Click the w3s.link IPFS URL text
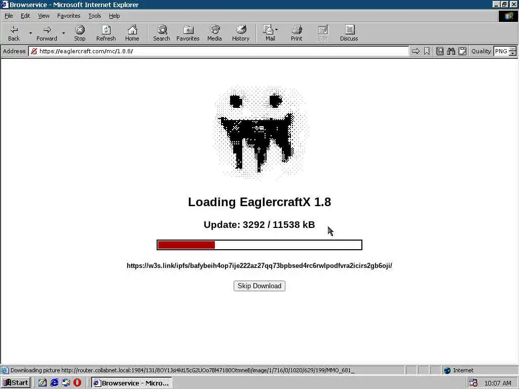Image resolution: width=519 pixels, height=389 pixels. point(259,265)
